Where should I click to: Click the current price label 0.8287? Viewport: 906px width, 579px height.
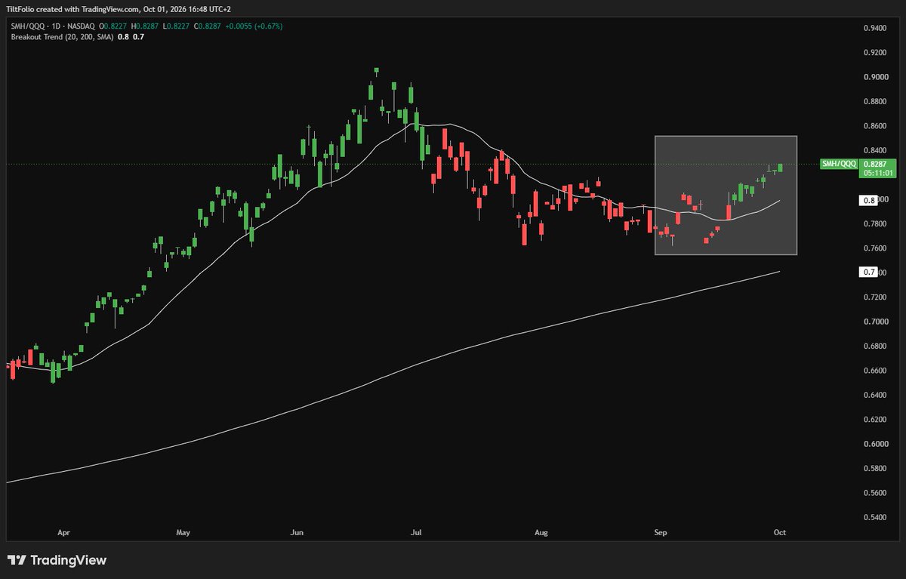(877, 164)
